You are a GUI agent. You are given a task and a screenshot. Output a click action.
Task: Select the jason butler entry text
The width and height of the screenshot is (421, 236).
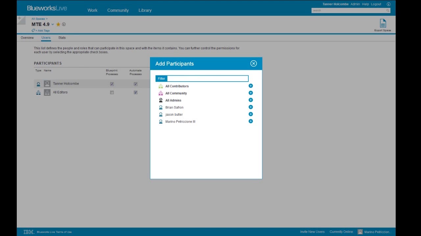click(174, 115)
